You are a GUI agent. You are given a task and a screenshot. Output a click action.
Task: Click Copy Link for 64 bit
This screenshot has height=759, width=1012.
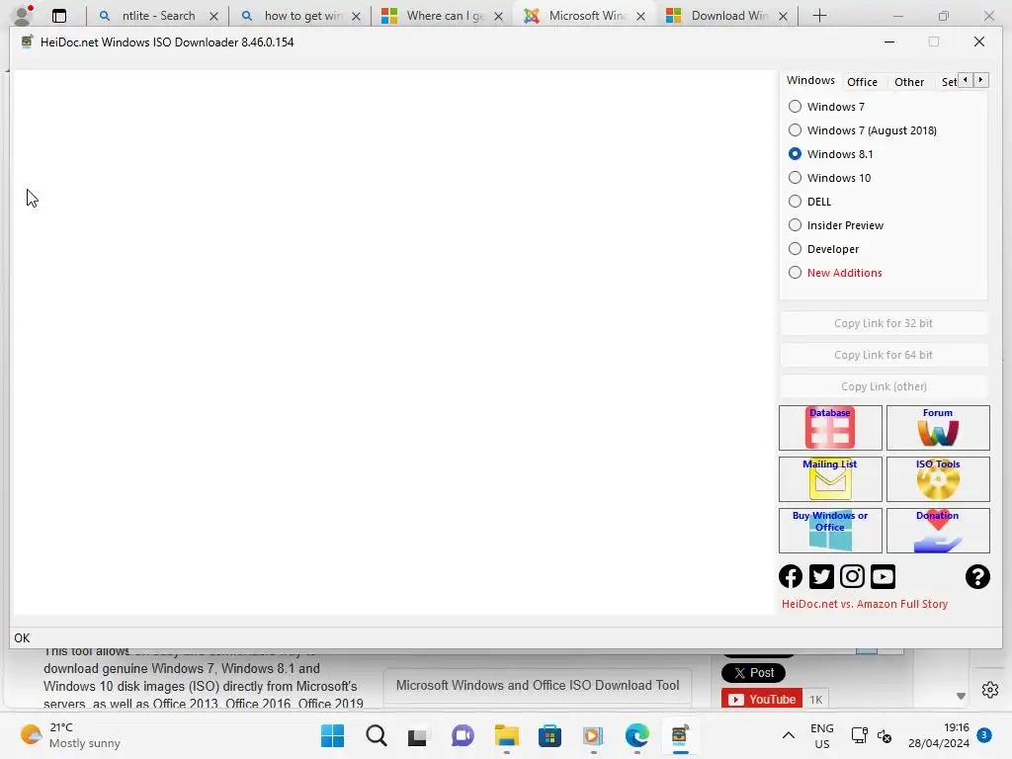pyautogui.click(x=884, y=355)
